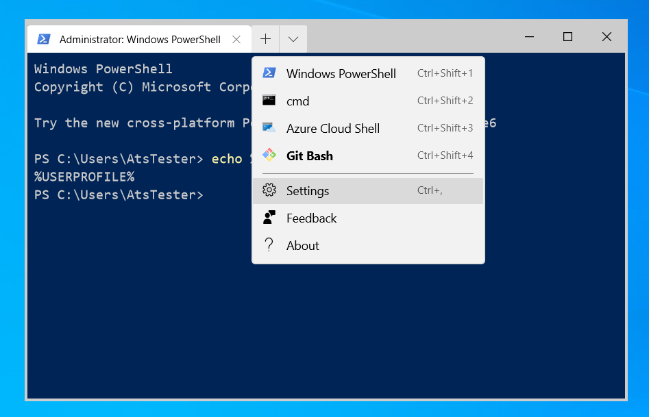This screenshot has width=649, height=417.
Task: Click the Settings gear icon
Action: [269, 190]
